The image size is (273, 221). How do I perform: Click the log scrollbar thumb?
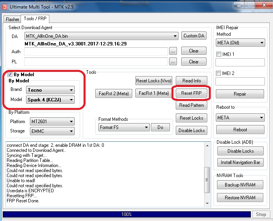(x=207, y=180)
